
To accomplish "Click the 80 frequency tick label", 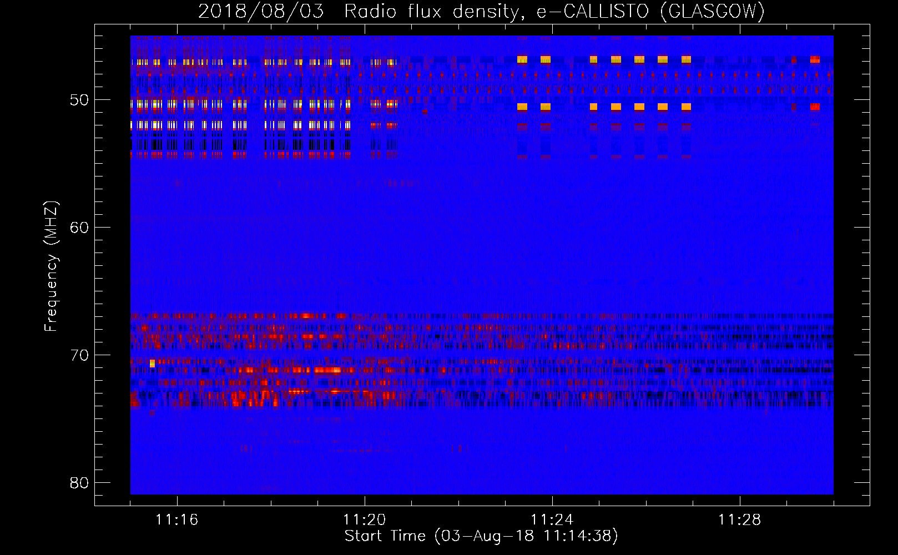I will pyautogui.click(x=79, y=483).
